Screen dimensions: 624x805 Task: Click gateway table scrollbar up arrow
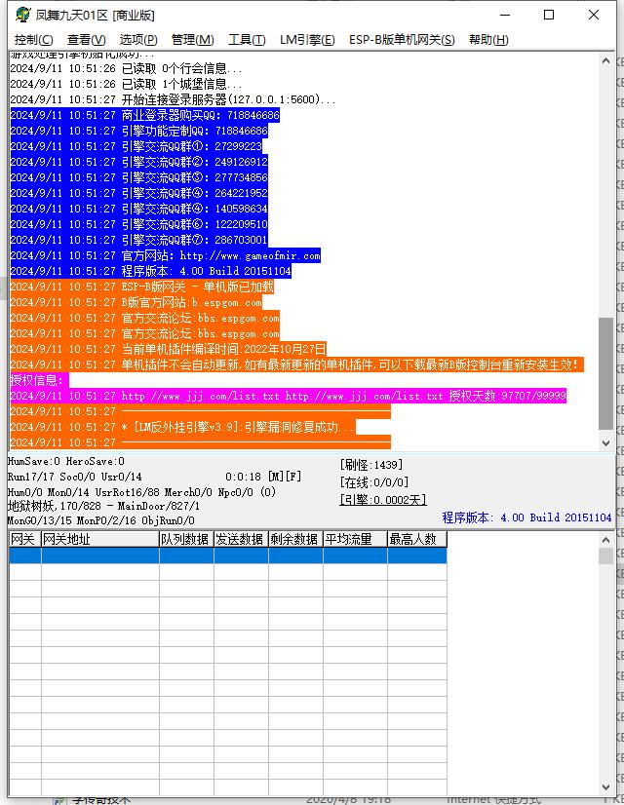(x=605, y=540)
